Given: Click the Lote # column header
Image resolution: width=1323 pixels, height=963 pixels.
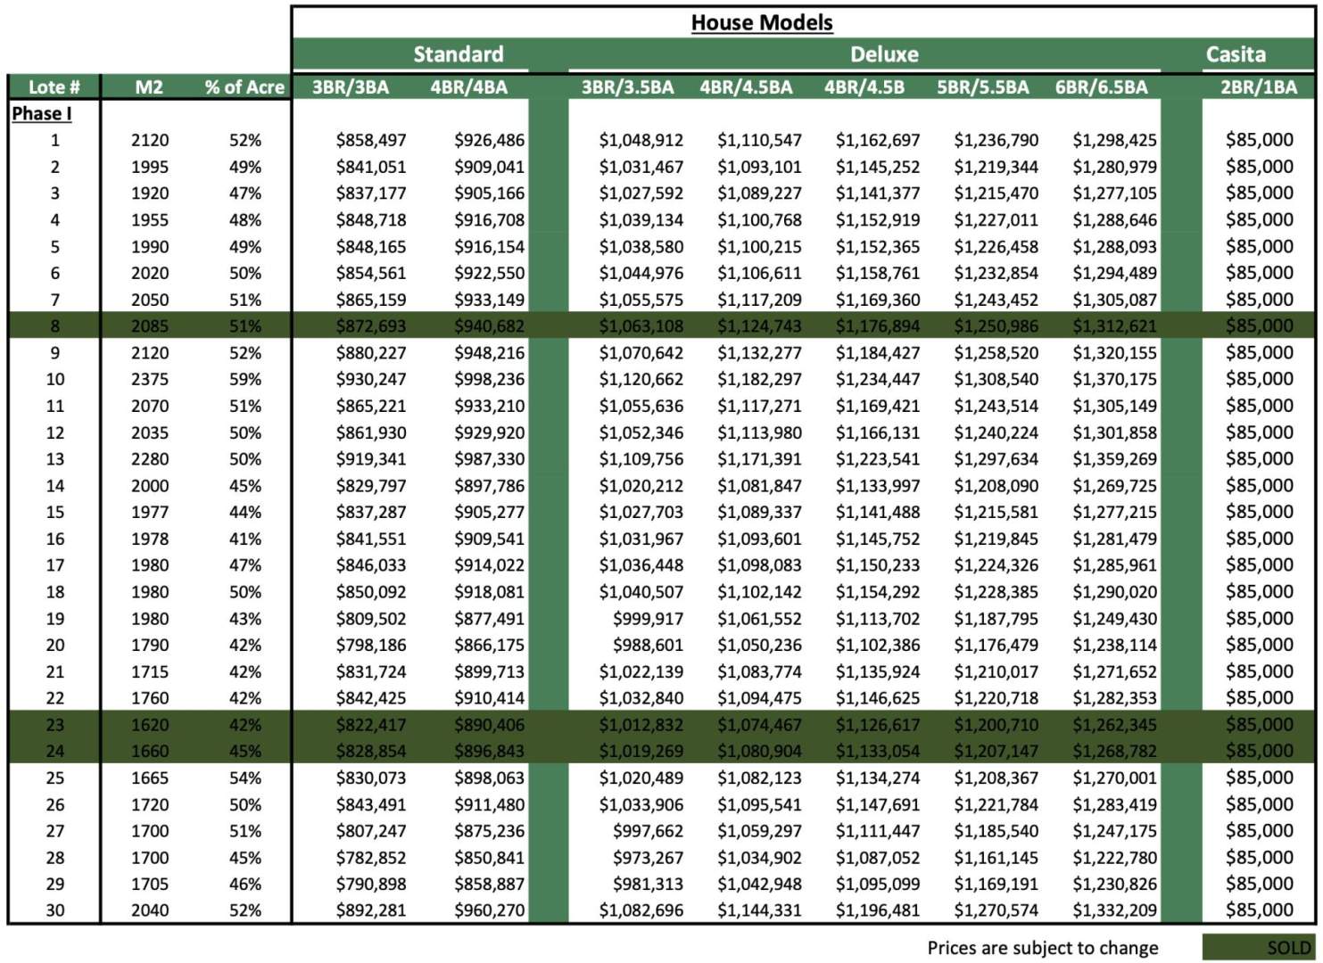Looking at the screenshot, I should pyautogui.click(x=54, y=87).
